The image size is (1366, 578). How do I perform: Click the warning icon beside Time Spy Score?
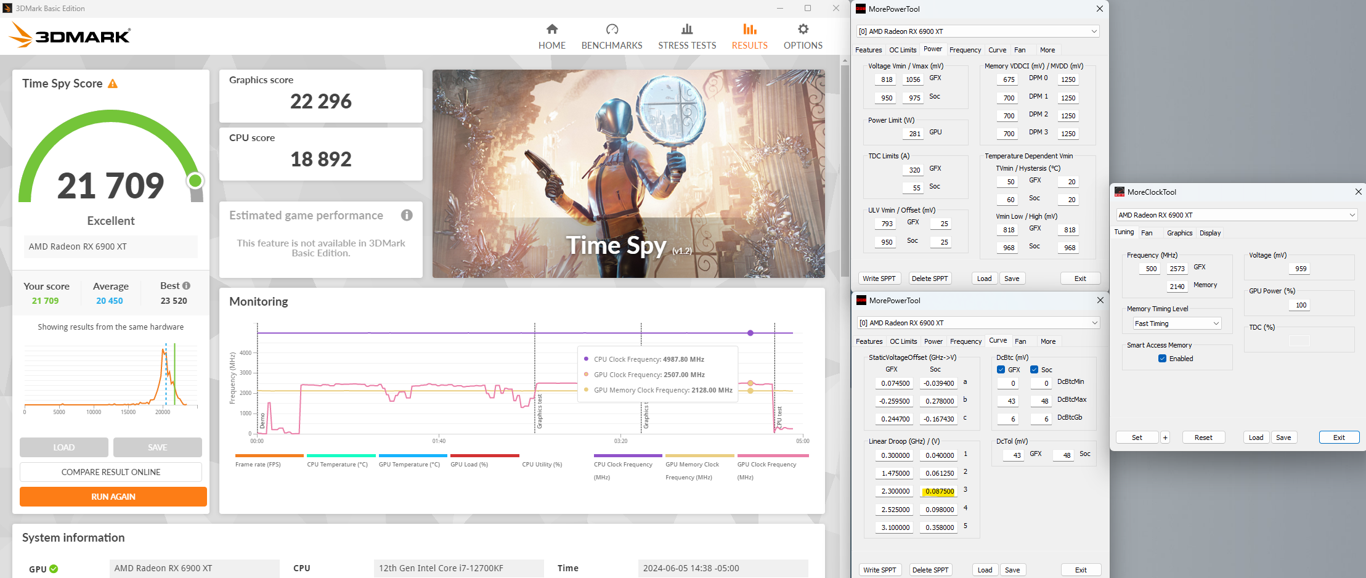pyautogui.click(x=113, y=83)
